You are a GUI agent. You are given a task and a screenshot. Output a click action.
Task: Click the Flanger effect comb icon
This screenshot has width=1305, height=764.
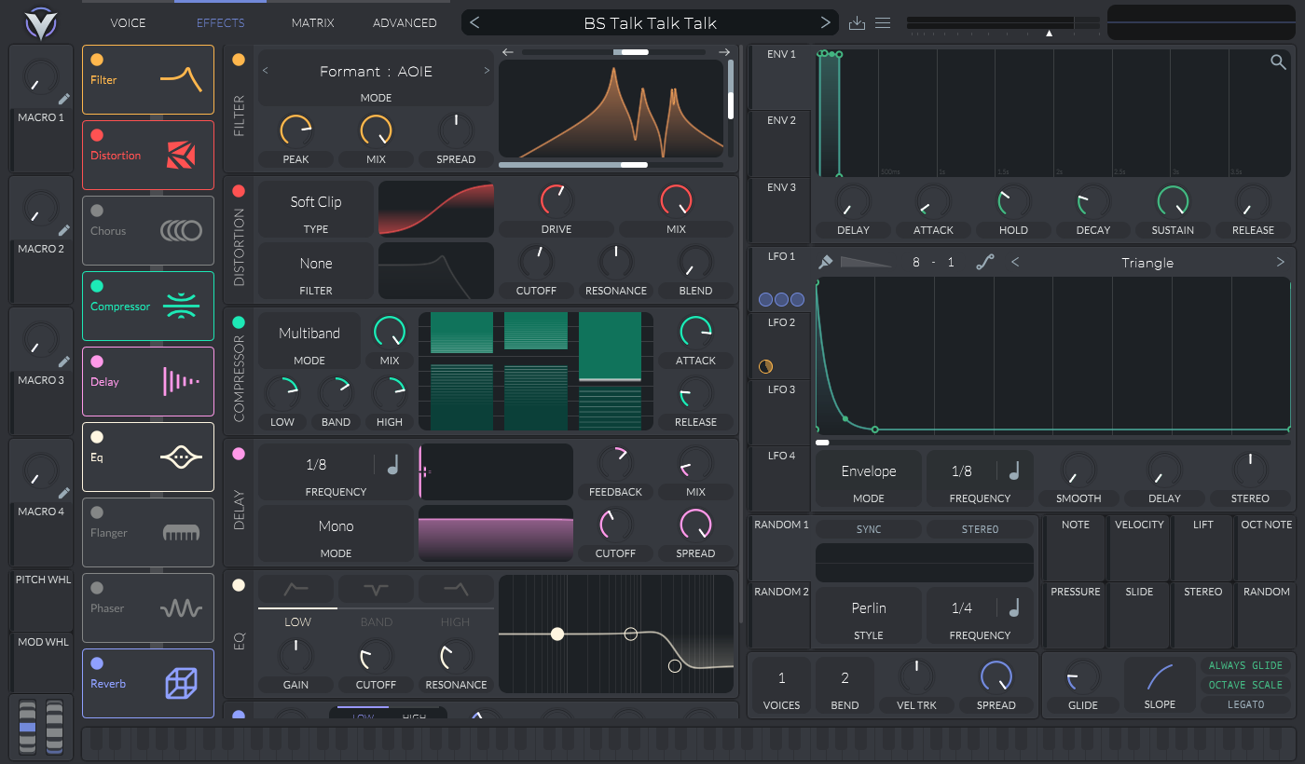[x=181, y=533]
